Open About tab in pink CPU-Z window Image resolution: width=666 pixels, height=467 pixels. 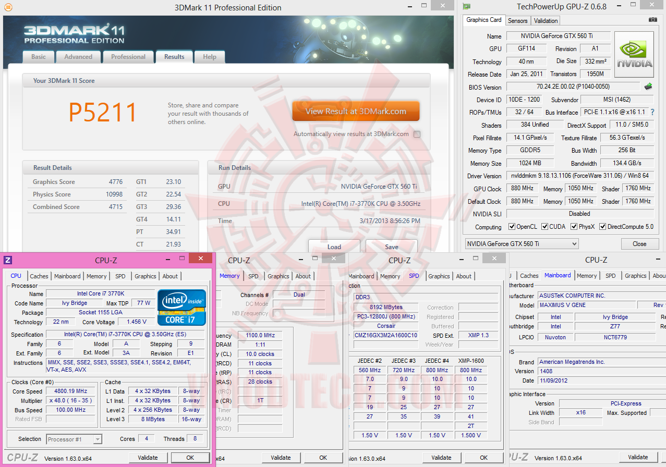click(x=170, y=276)
